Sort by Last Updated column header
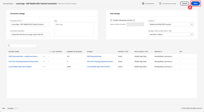 pos(57,51)
